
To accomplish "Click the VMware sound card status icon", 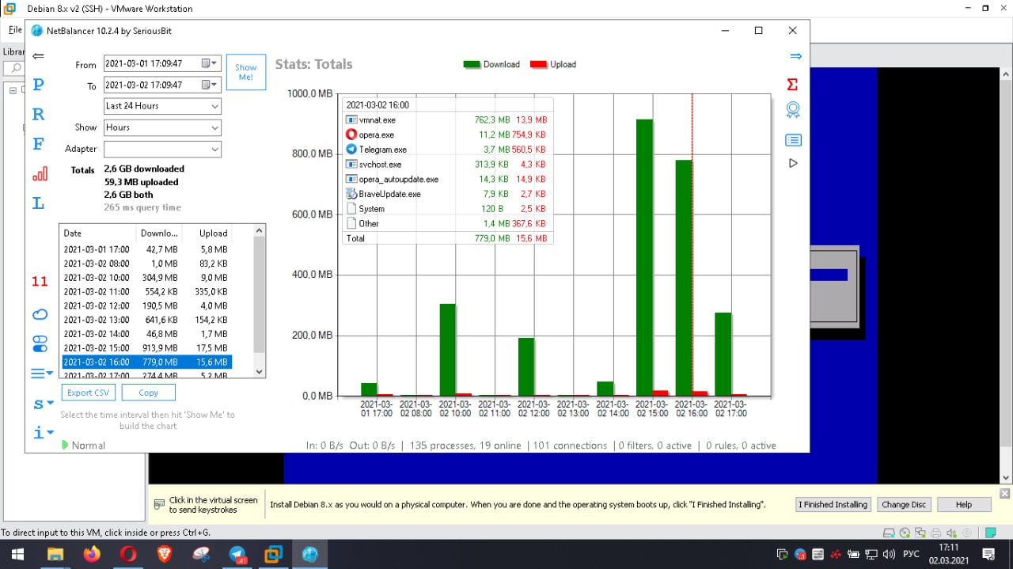I will point(951,533).
